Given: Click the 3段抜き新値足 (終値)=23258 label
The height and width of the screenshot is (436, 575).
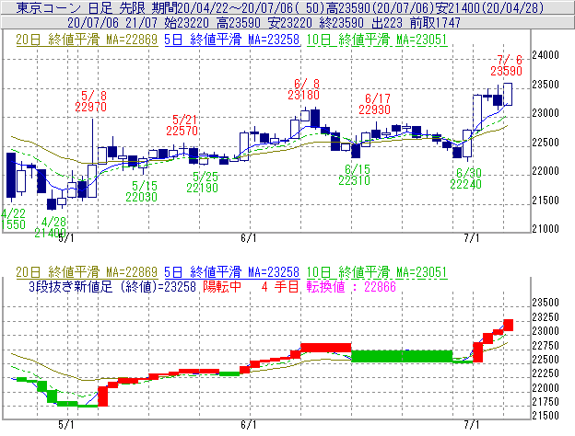Looking at the screenshot, I should (x=112, y=286).
